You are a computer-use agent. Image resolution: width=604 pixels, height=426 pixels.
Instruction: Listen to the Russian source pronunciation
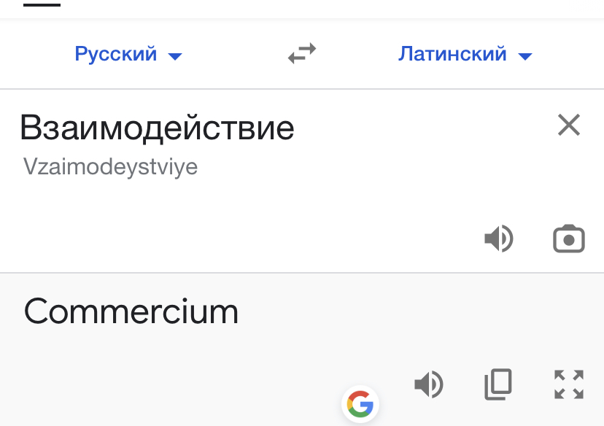[499, 239]
